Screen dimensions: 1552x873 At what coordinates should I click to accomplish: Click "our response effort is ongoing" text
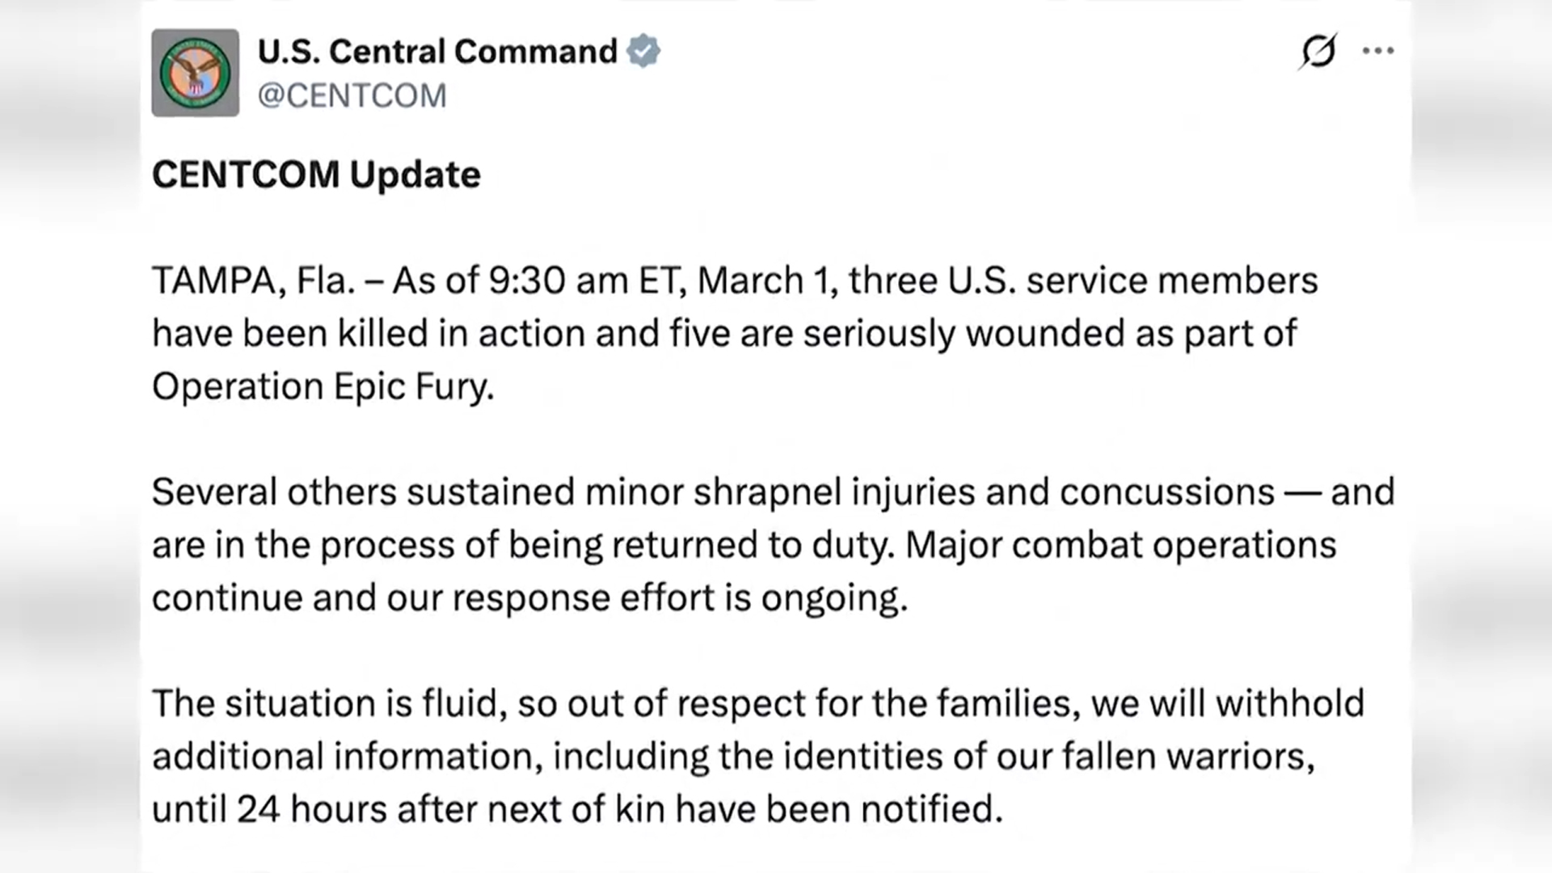click(x=647, y=598)
